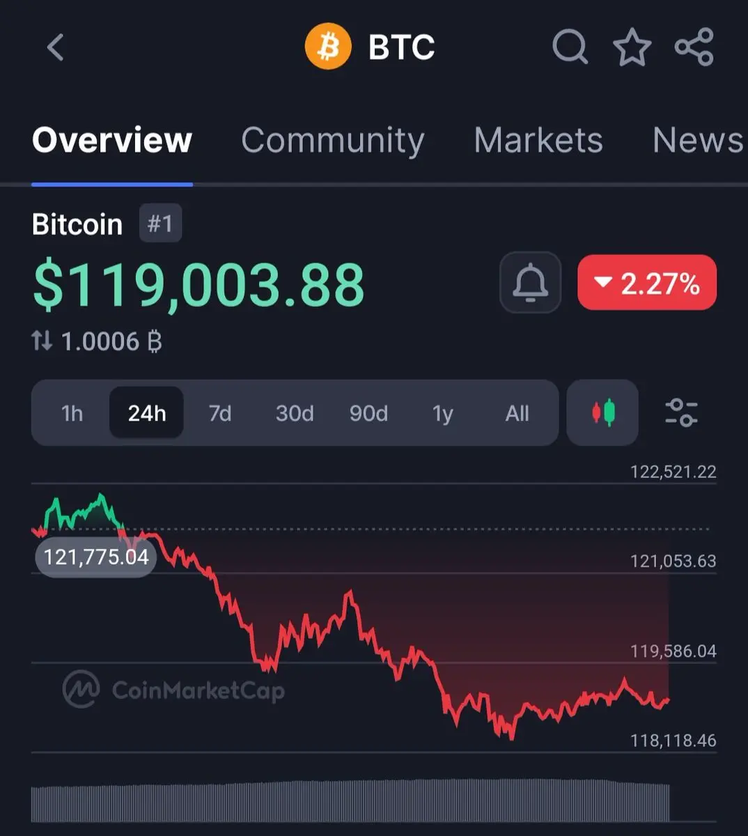Select the 7d timeframe
748x836 pixels.
click(220, 413)
